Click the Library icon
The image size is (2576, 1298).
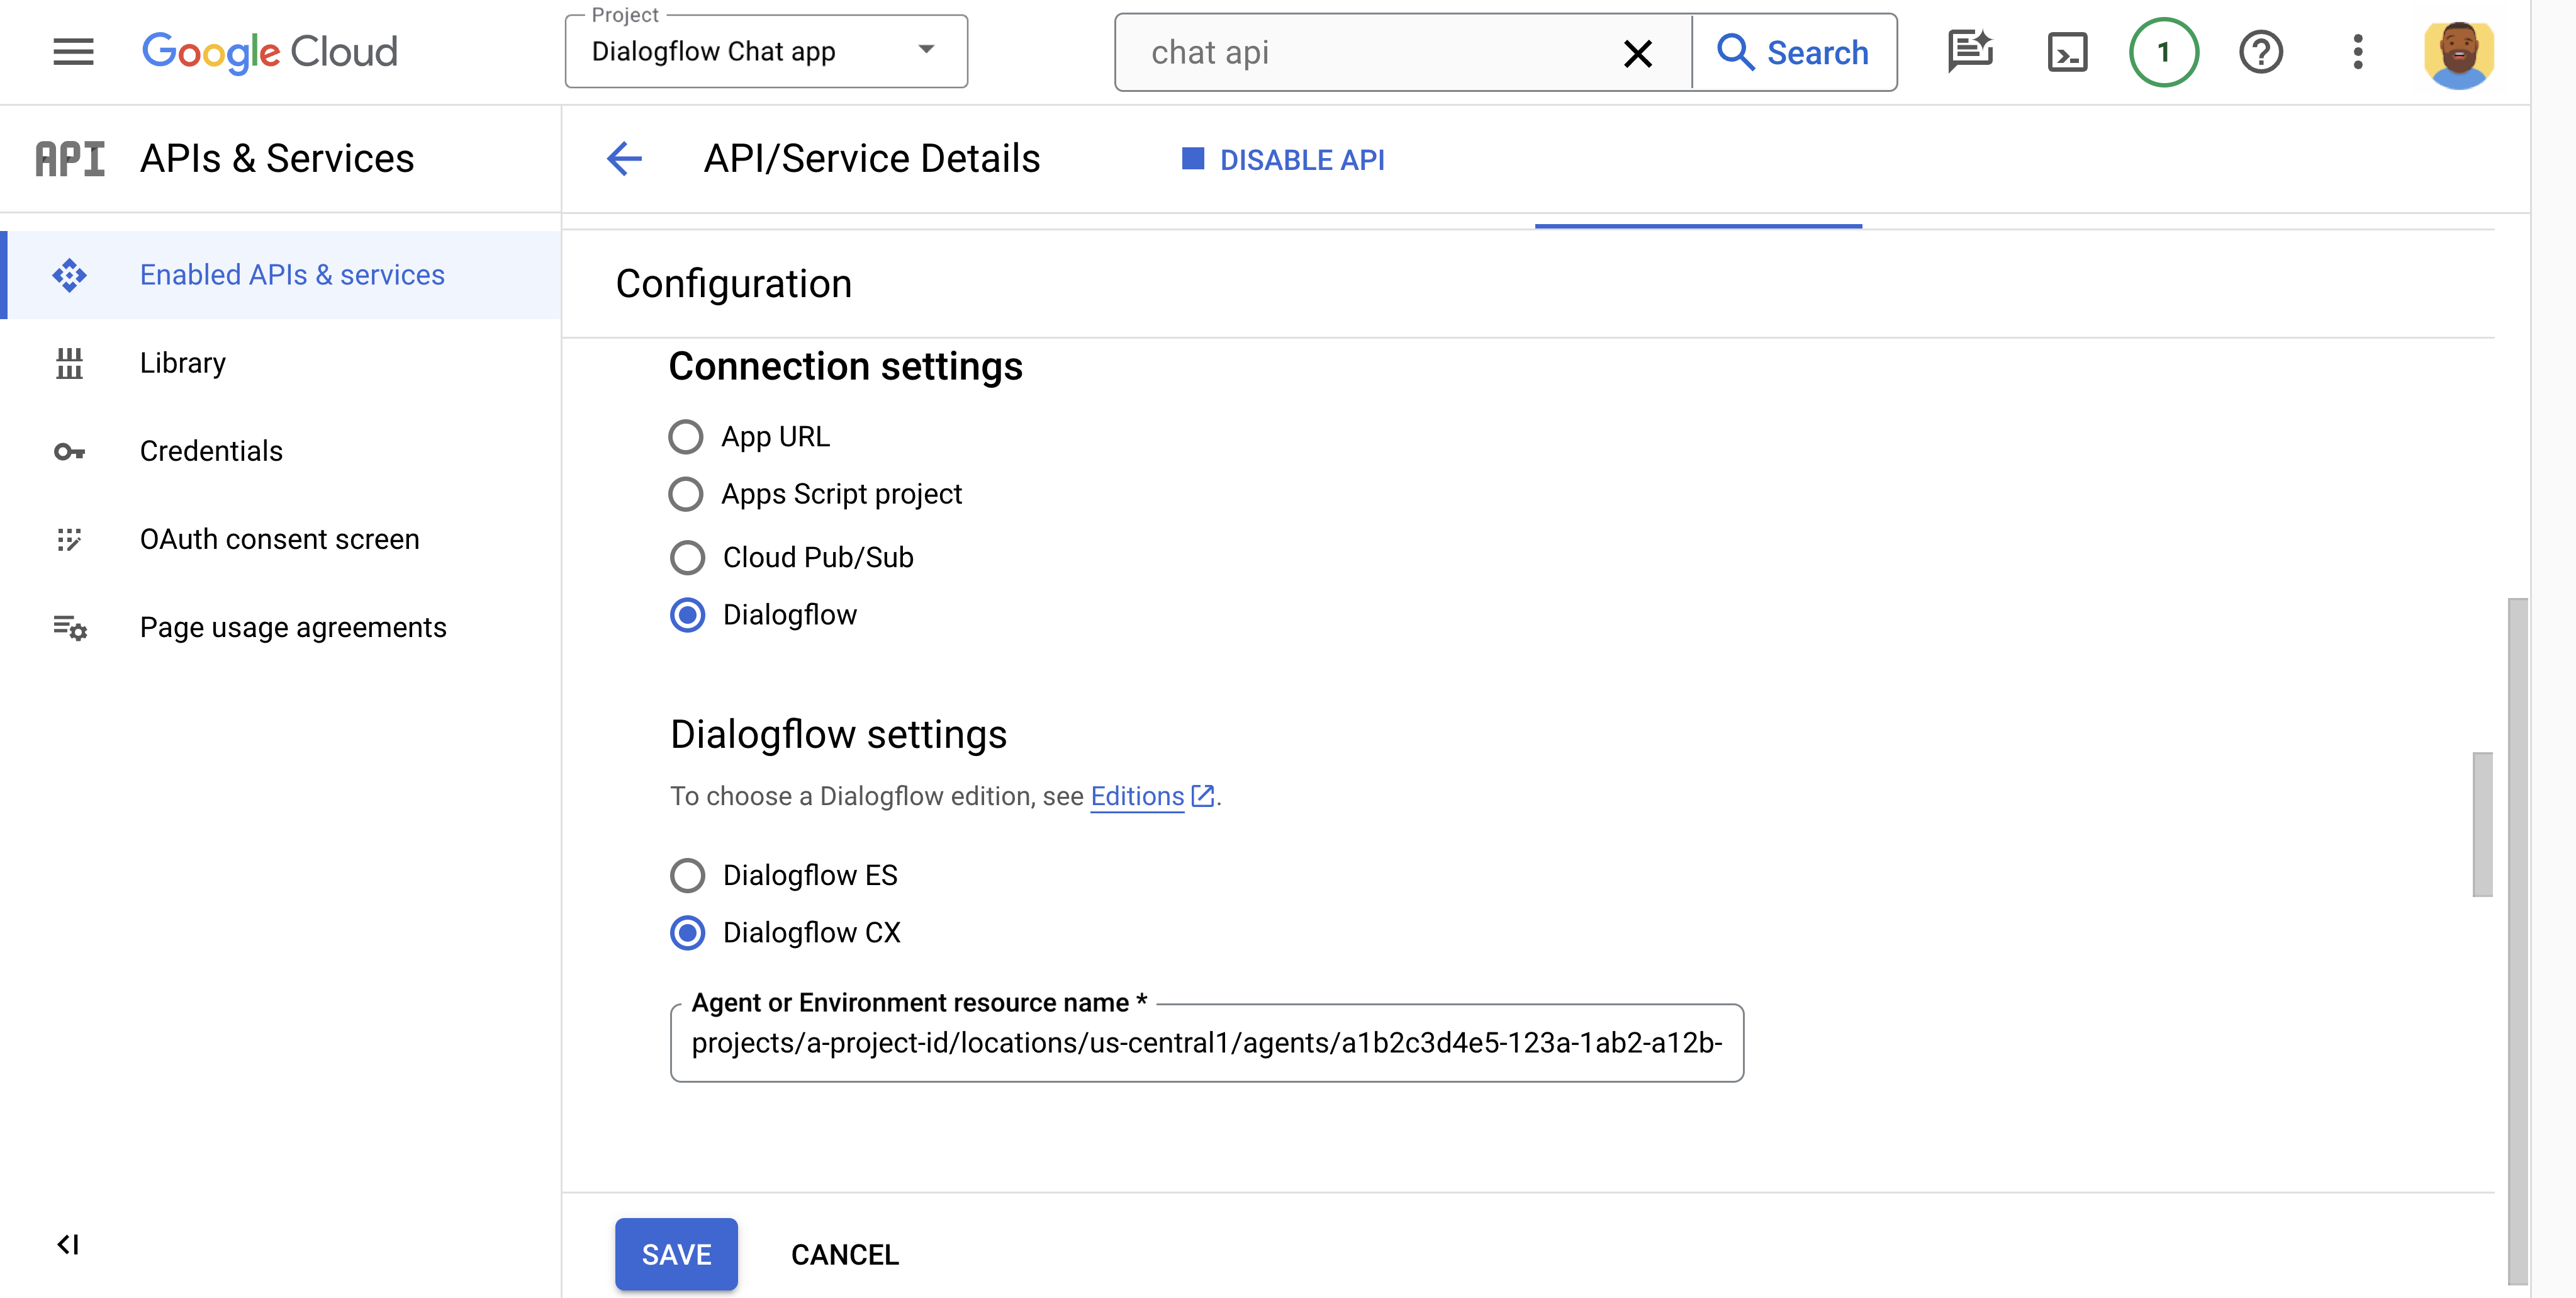(69, 361)
